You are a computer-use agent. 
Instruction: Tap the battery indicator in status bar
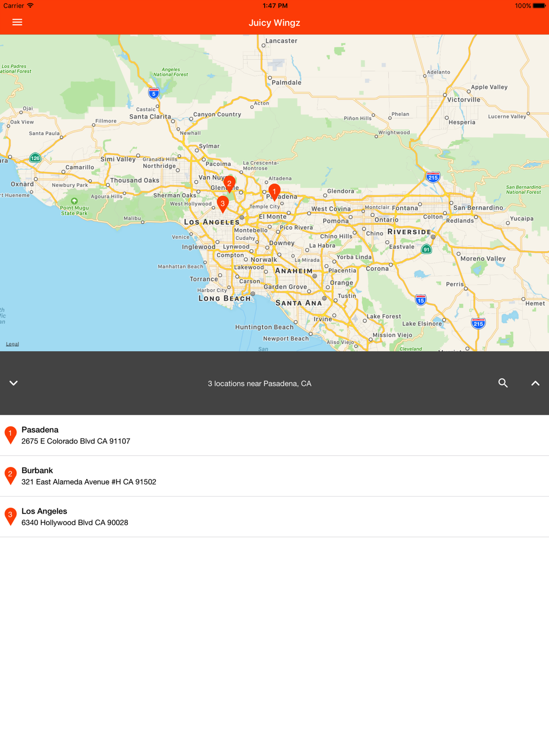coord(539,5)
